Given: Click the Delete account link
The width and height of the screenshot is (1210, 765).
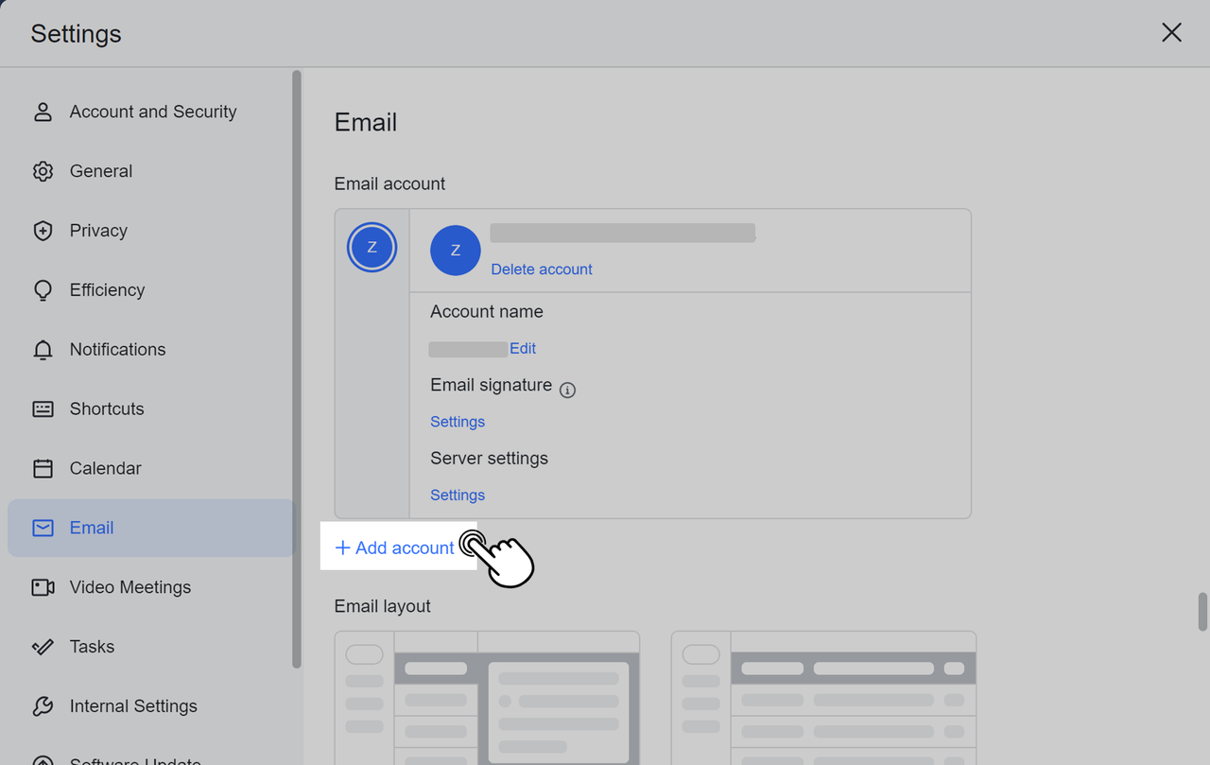Looking at the screenshot, I should tap(542, 269).
